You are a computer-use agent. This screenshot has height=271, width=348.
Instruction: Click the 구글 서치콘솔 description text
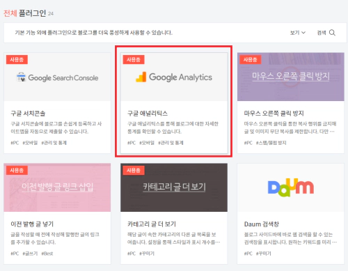click(56, 127)
